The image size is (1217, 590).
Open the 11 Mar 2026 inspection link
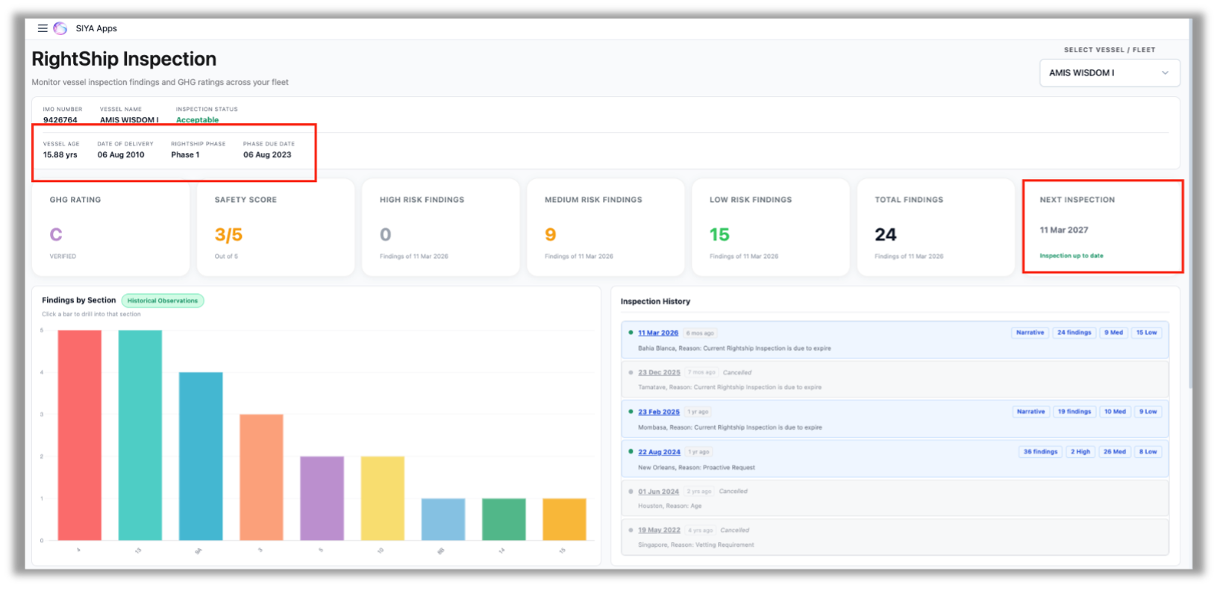pos(658,333)
